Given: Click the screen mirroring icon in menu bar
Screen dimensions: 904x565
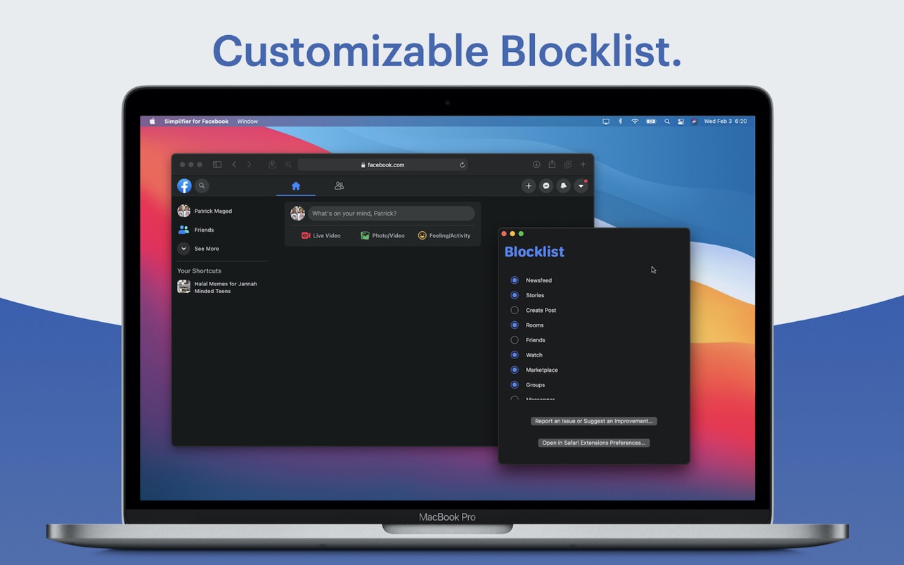Looking at the screenshot, I should click(x=606, y=122).
